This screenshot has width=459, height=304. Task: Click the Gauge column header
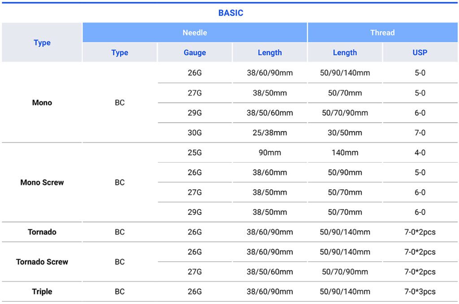[195, 53]
